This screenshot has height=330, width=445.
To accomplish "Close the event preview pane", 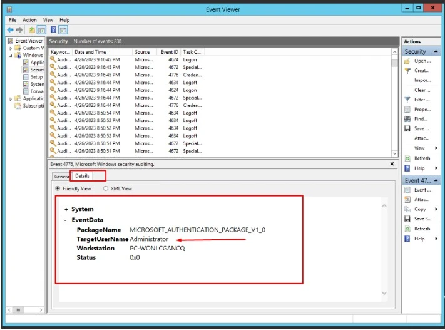I will point(392,164).
